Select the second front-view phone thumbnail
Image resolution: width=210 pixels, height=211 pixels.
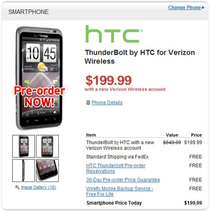pyautogui.click(x=47, y=146)
